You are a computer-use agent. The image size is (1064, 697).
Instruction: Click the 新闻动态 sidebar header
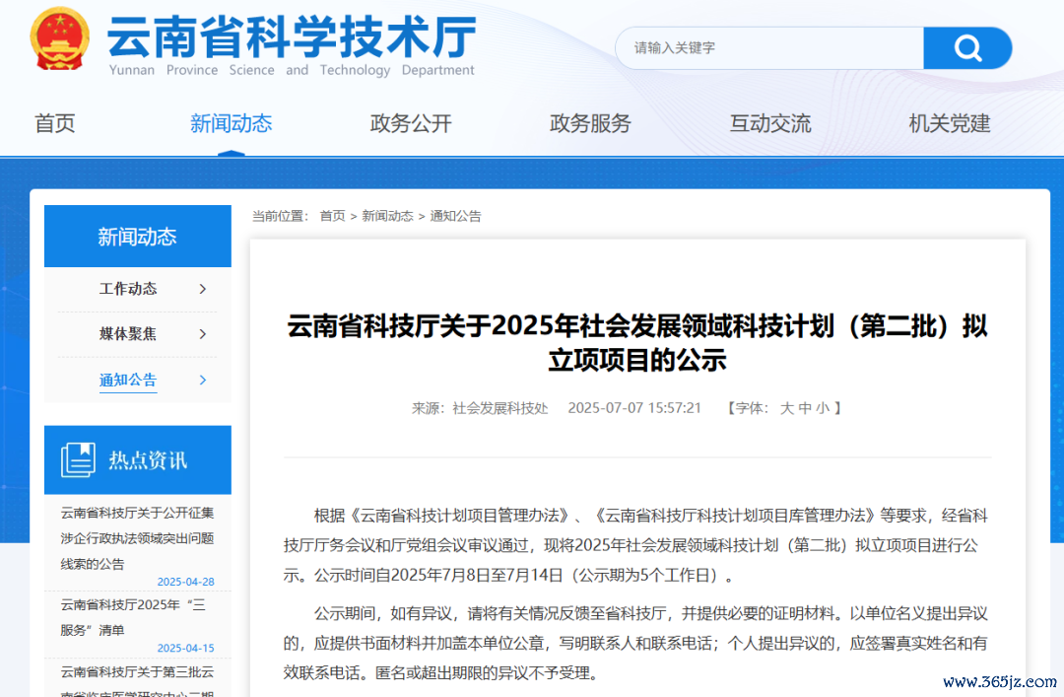[x=138, y=237]
